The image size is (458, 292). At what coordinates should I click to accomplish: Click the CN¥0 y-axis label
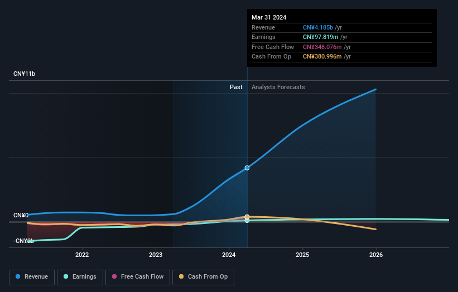pyautogui.click(x=21, y=215)
